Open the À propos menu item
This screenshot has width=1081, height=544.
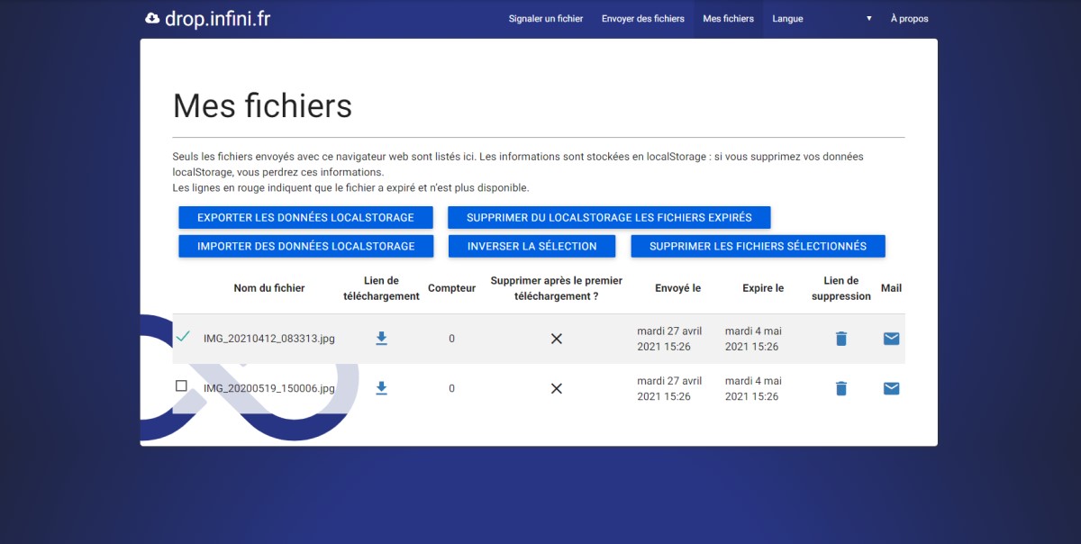(x=909, y=18)
